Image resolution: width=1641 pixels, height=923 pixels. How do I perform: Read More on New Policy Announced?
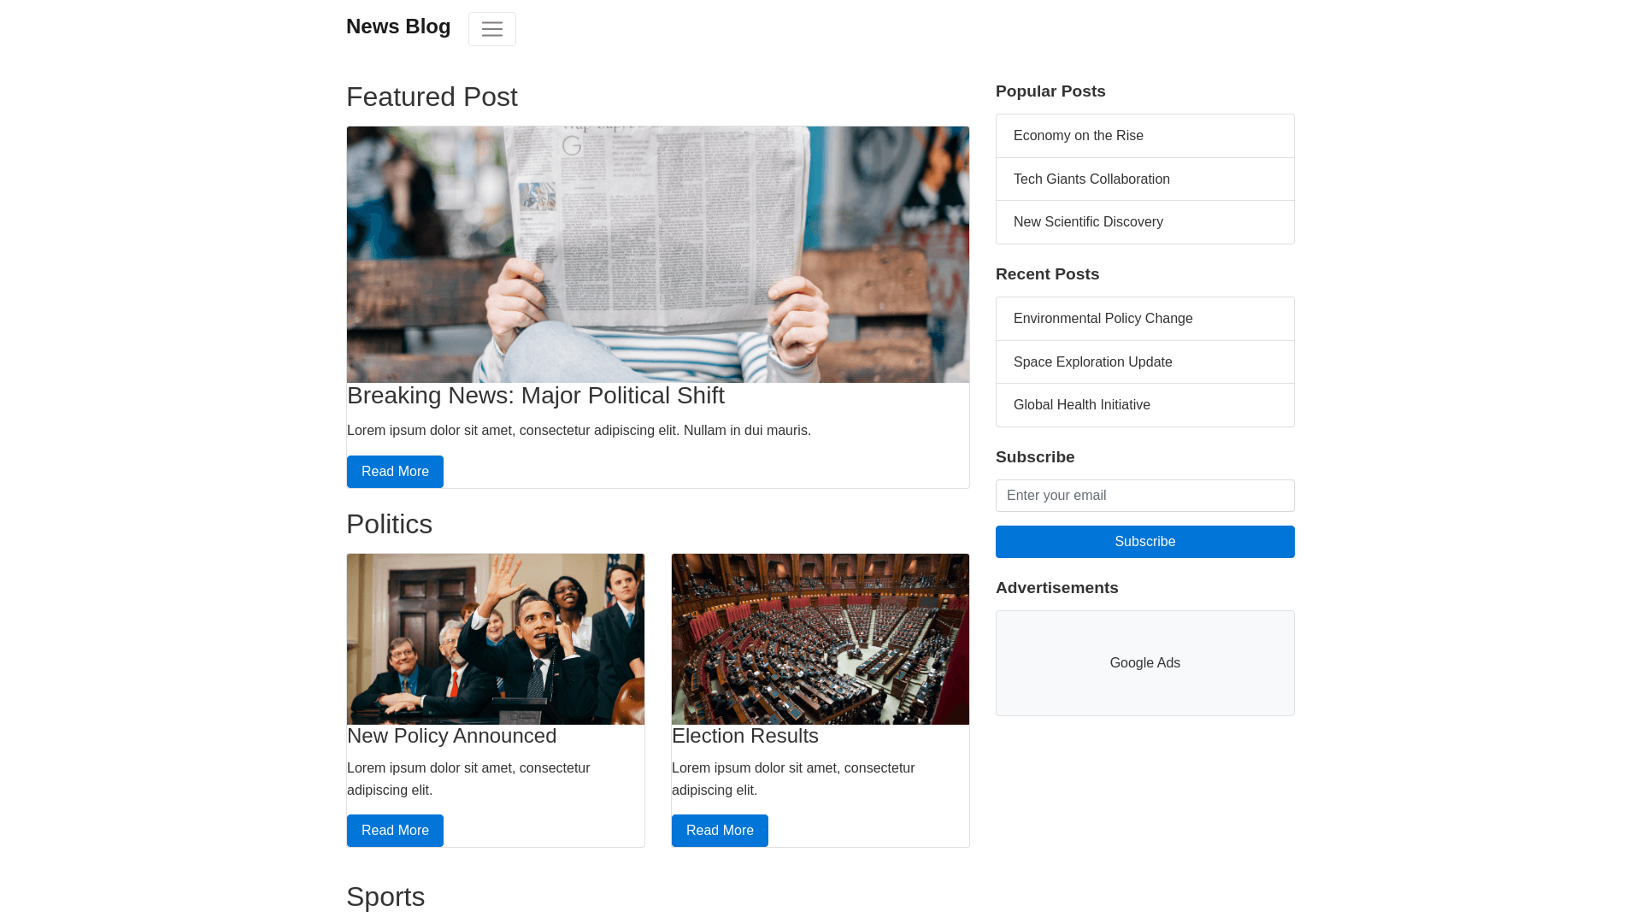click(395, 831)
